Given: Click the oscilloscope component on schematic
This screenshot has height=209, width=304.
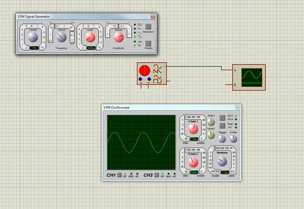Looking at the screenshot, I should click(249, 78).
